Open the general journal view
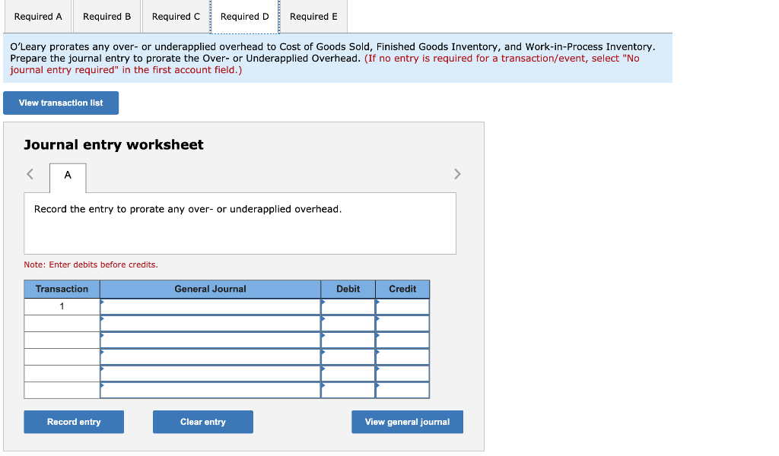The height and width of the screenshot is (456, 779). click(407, 422)
